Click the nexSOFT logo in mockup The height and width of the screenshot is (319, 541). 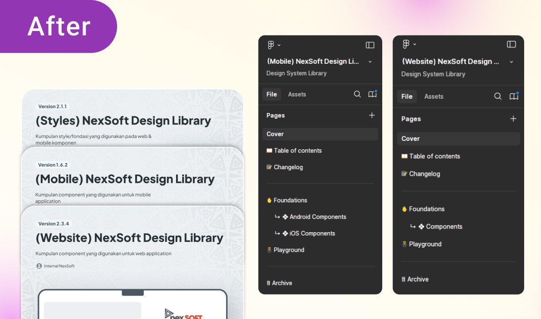183,314
